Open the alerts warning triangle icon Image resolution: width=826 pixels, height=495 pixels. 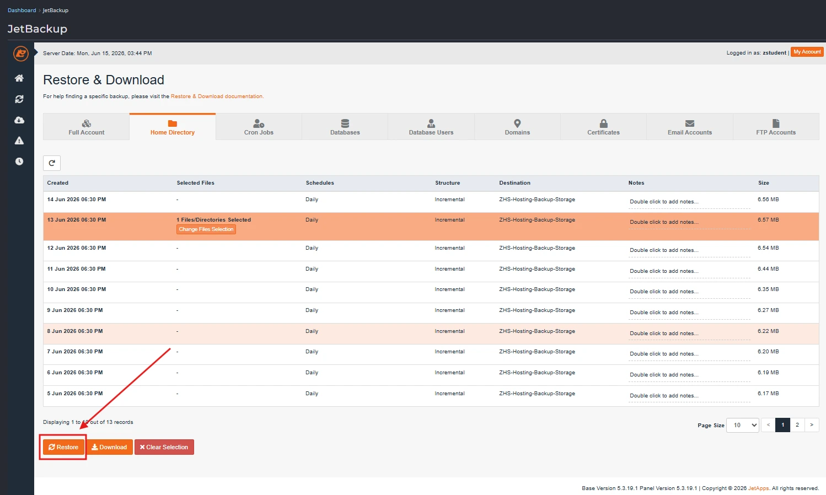tap(19, 141)
